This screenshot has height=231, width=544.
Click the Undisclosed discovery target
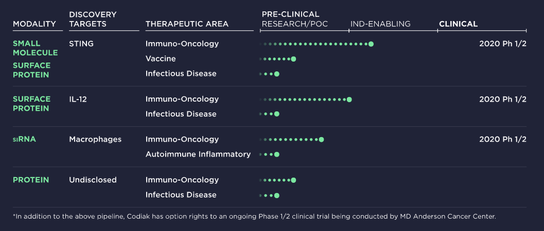tap(93, 180)
